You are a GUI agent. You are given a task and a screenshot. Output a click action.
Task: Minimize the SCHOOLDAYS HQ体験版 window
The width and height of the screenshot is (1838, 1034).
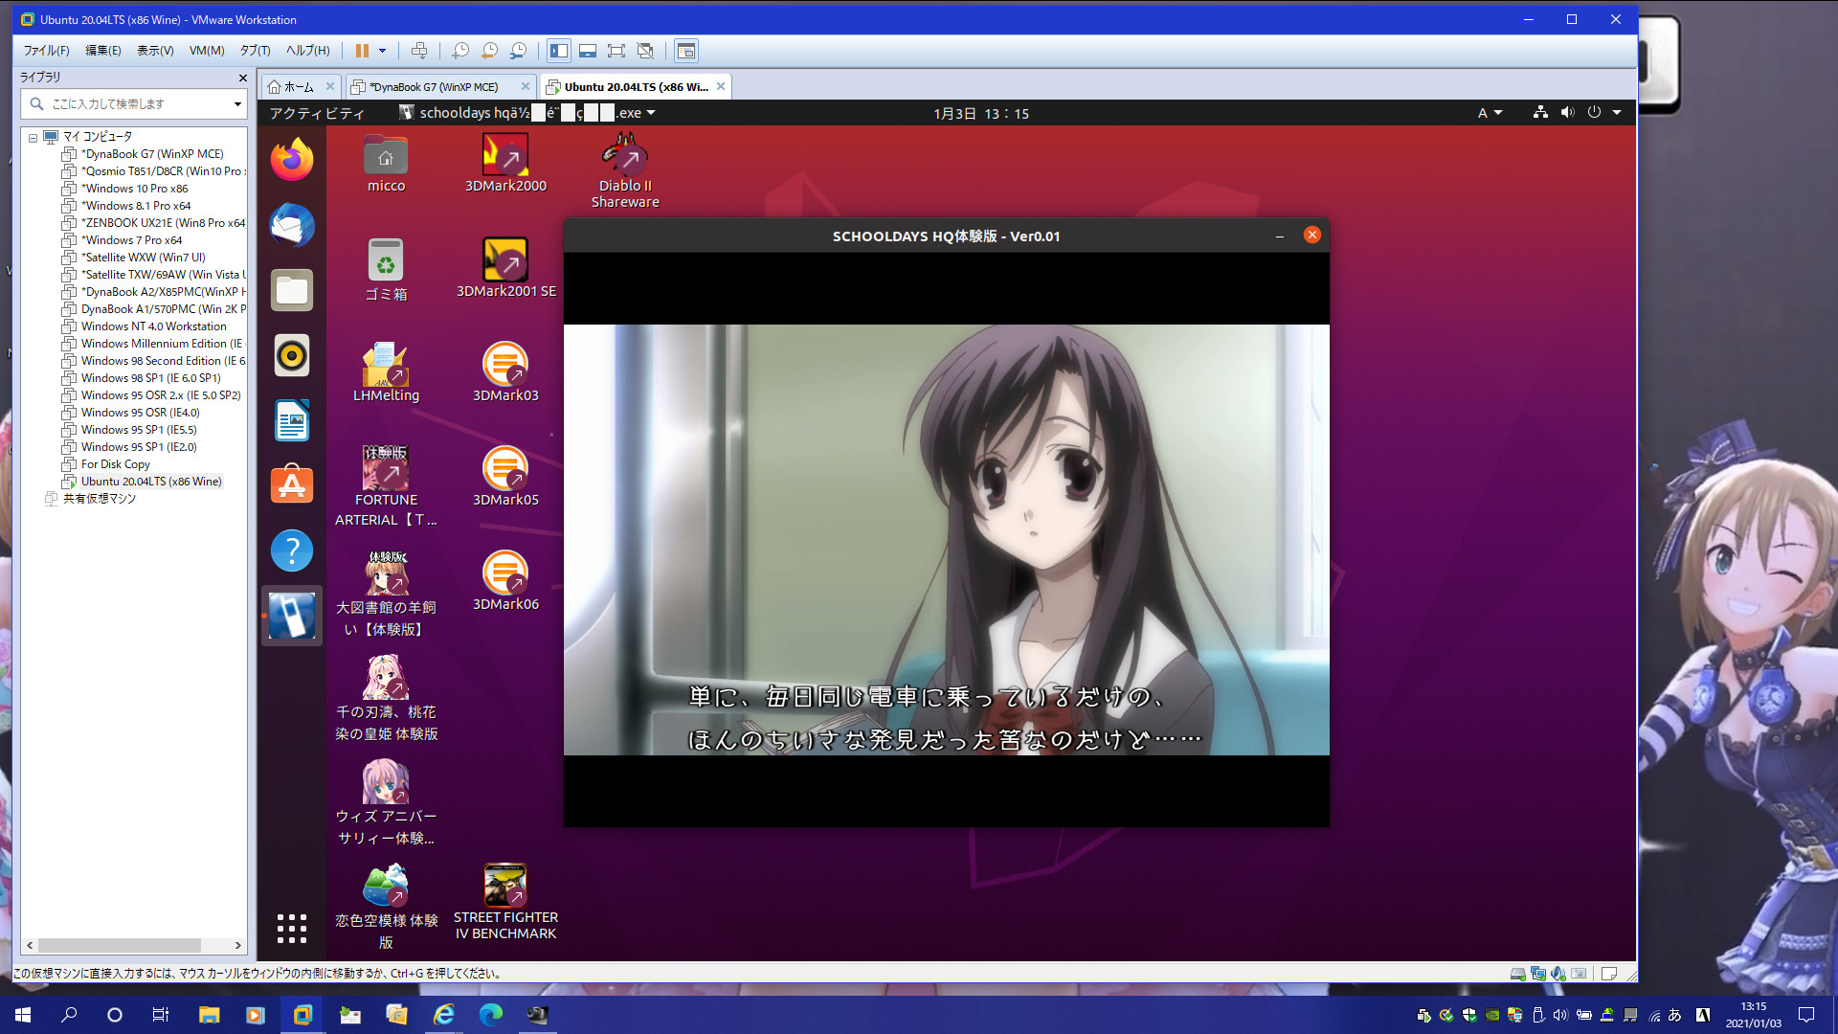(1280, 236)
